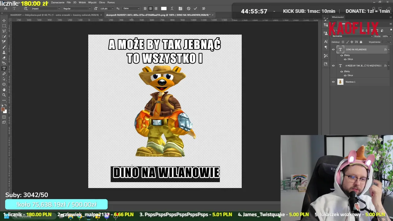Select the Hand tool

[x=4, y=90]
